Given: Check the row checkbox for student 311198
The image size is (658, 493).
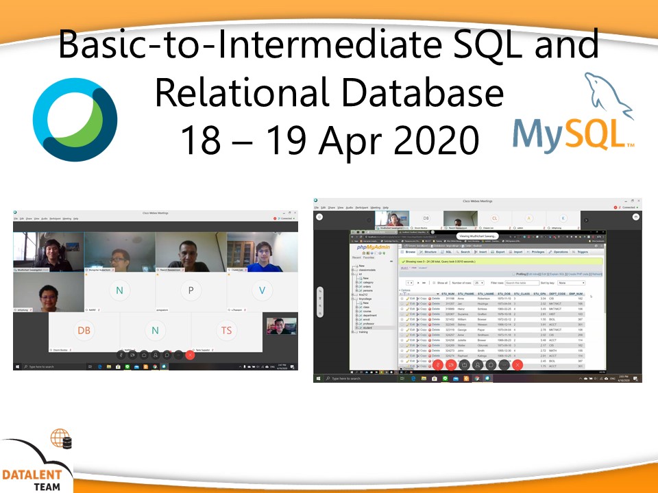Looking at the screenshot, I should click(402, 299).
